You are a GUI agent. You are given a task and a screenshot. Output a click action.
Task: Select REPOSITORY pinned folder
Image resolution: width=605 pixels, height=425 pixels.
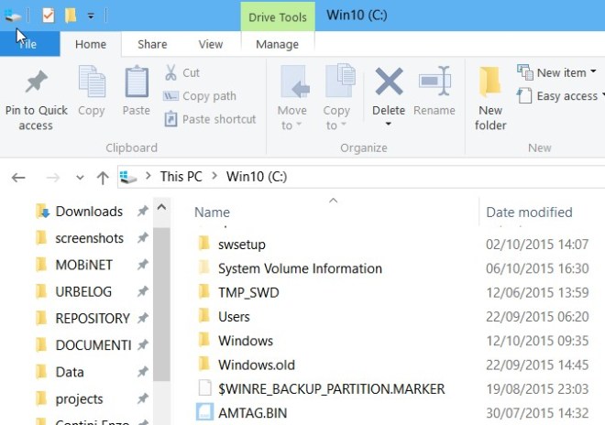[x=93, y=318]
